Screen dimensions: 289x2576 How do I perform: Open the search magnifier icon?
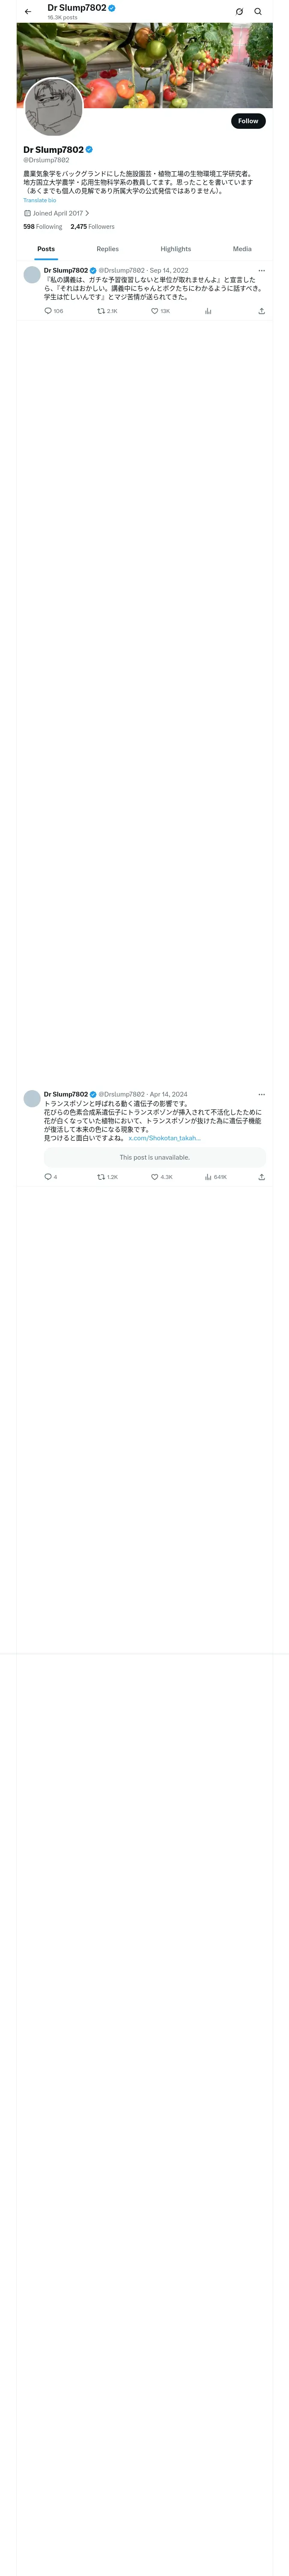coord(258,12)
